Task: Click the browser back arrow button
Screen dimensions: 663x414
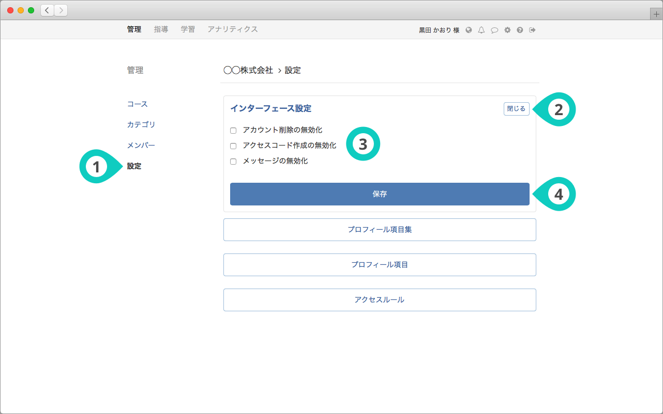Action: 48,10
